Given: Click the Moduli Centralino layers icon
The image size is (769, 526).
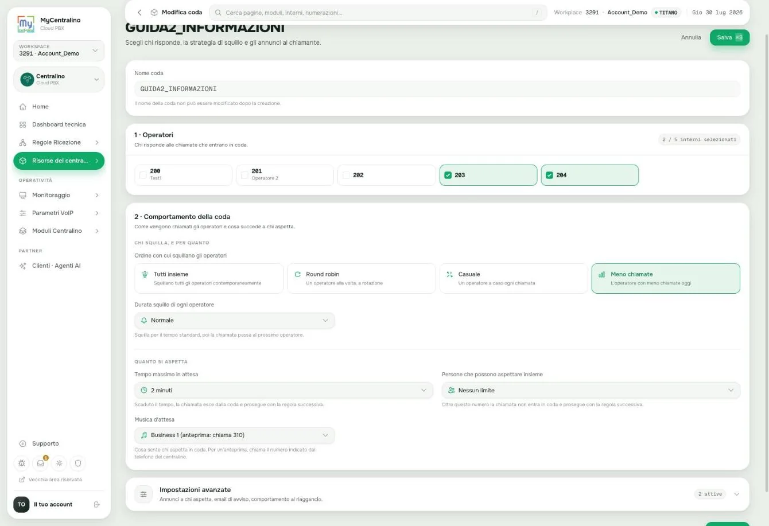Looking at the screenshot, I should point(23,231).
